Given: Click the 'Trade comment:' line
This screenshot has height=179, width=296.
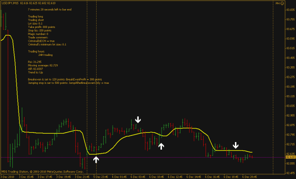Looking at the screenshot, I should [38, 37].
